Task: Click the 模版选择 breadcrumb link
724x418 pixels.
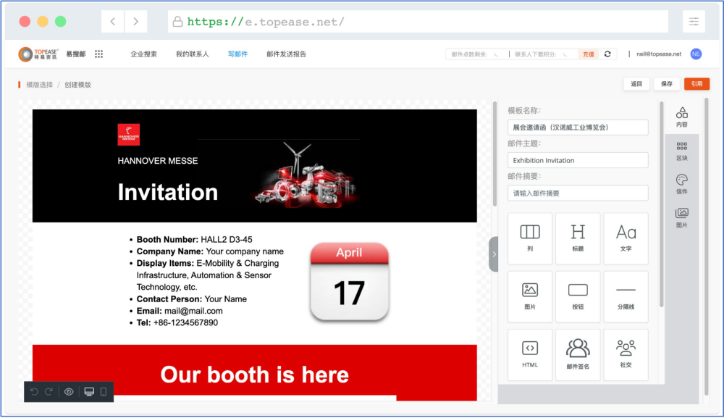Action: [39, 85]
